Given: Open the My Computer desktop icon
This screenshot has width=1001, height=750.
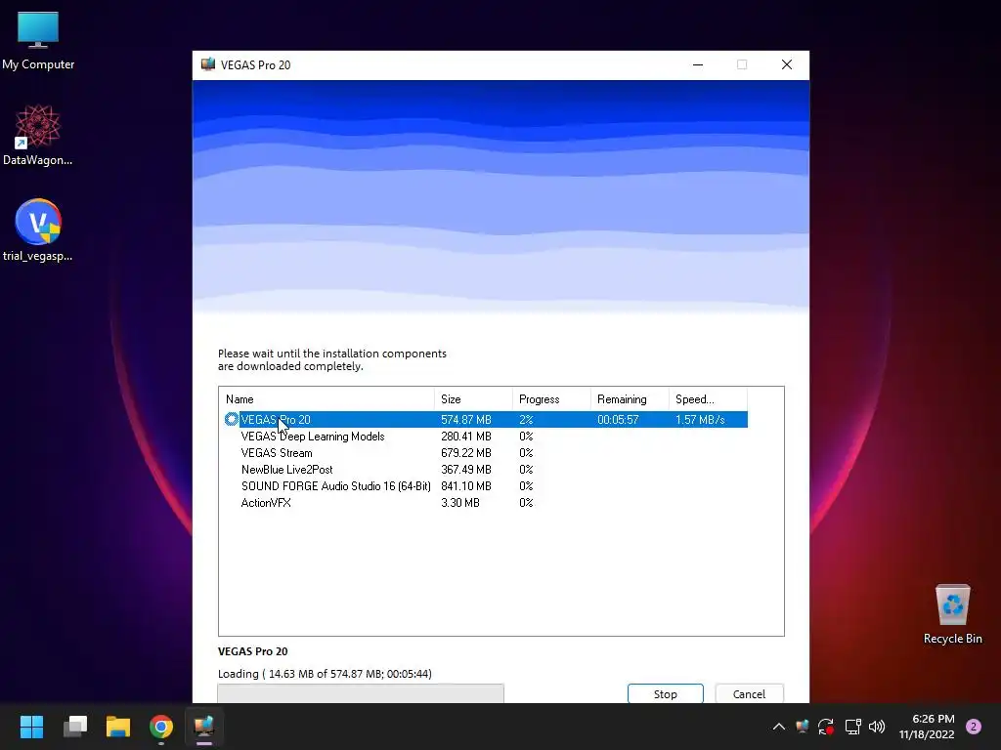Looking at the screenshot, I should [38, 40].
